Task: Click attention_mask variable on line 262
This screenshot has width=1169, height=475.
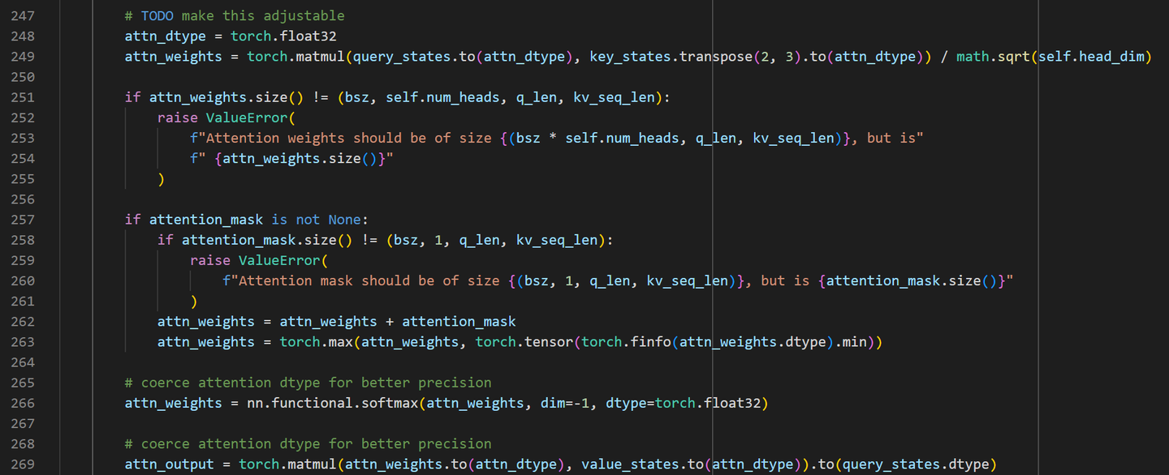Action: [459, 321]
